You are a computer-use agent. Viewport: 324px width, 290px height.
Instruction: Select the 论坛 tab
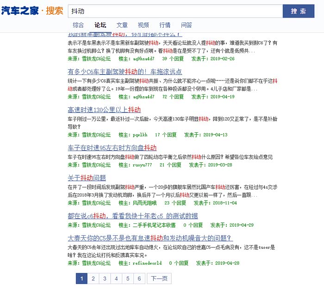click(x=100, y=25)
